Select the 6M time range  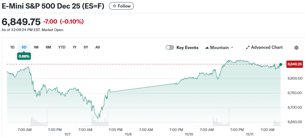point(48,47)
